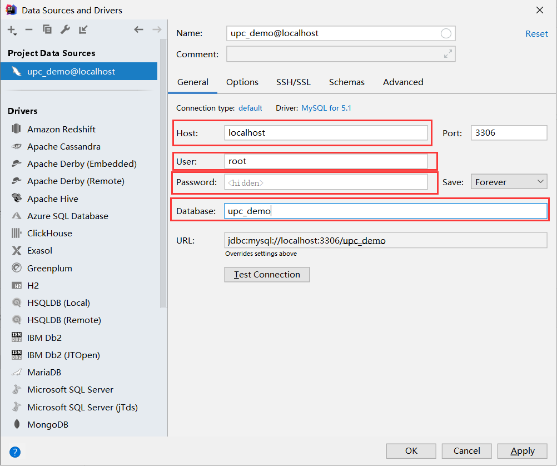Choose HSQLDB (Remote) driver
Viewport: 557px width, 466px height.
pos(64,320)
